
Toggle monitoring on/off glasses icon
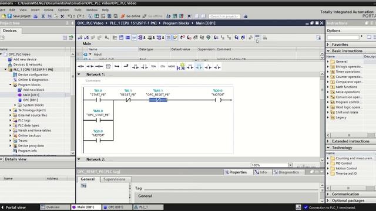click(x=257, y=37)
